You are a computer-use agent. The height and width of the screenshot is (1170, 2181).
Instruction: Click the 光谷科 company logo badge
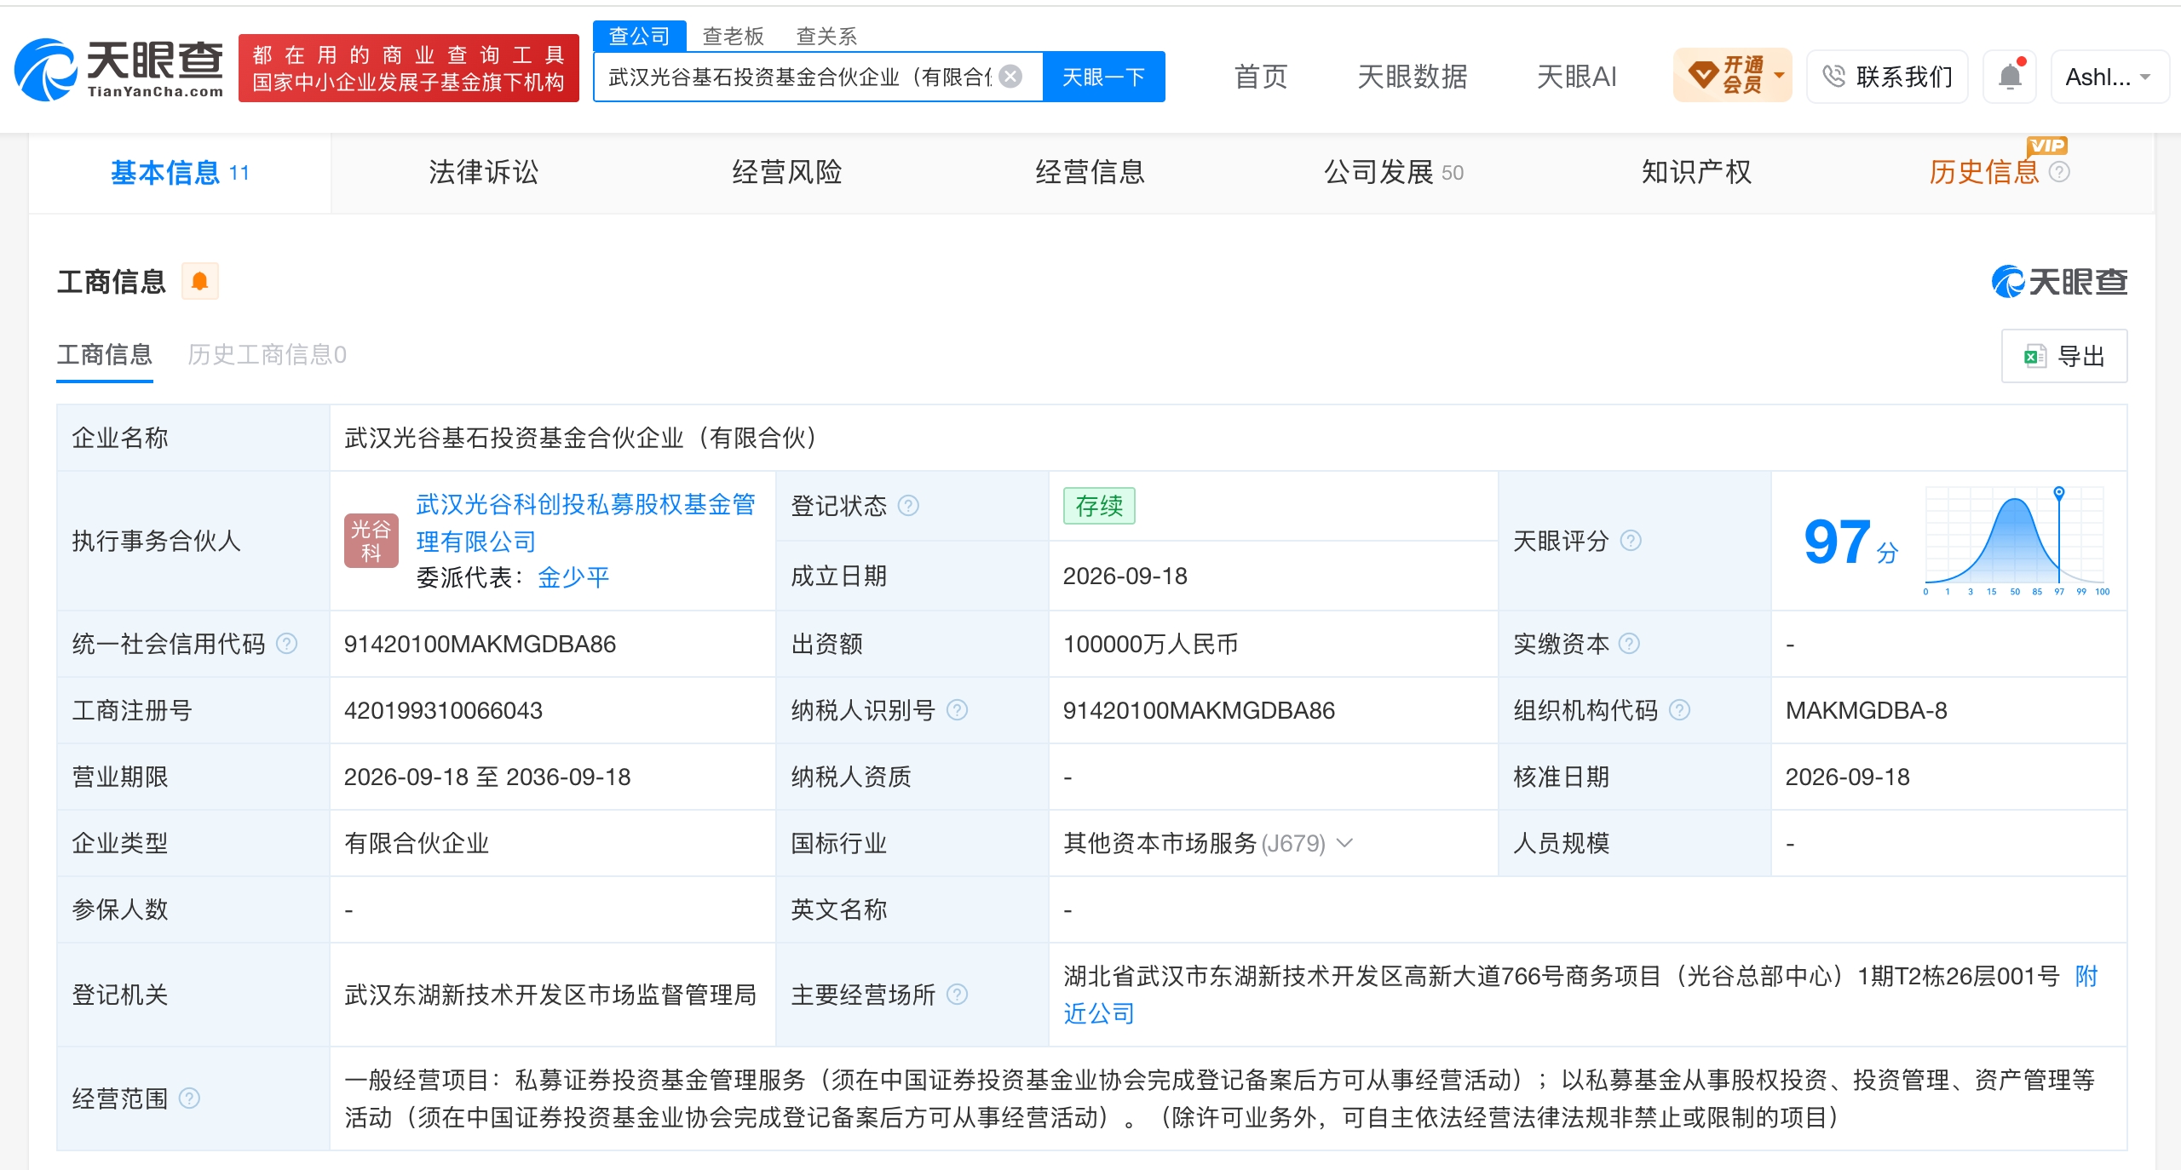371,541
